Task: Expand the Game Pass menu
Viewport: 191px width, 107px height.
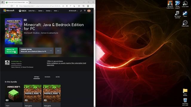Action: (32, 11)
